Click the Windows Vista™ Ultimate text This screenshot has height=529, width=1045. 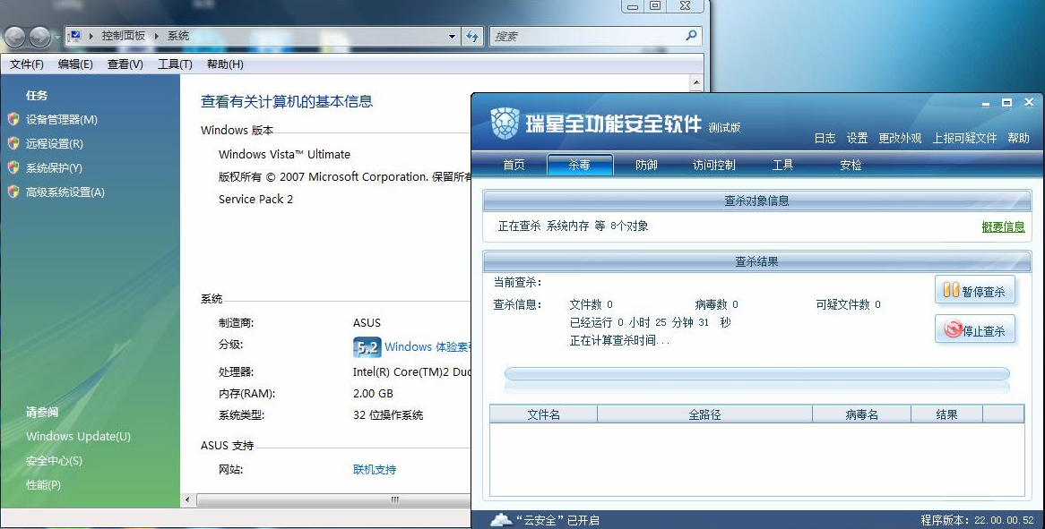point(285,154)
